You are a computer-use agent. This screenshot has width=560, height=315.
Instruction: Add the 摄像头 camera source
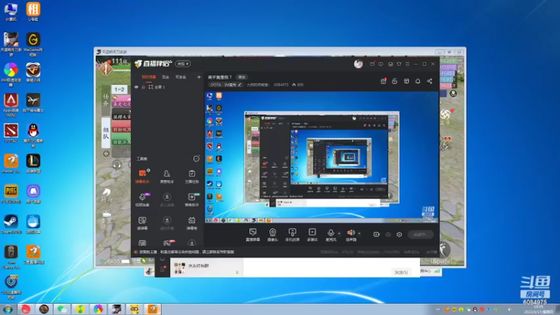[x=272, y=234]
